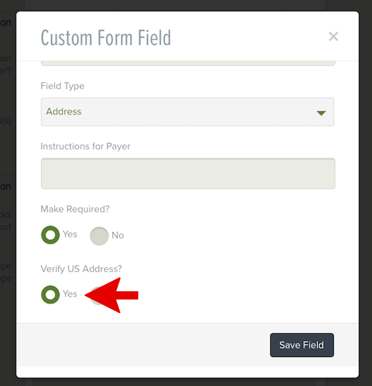The height and width of the screenshot is (386, 372).
Task: Click the Field Type label
Action: point(63,86)
